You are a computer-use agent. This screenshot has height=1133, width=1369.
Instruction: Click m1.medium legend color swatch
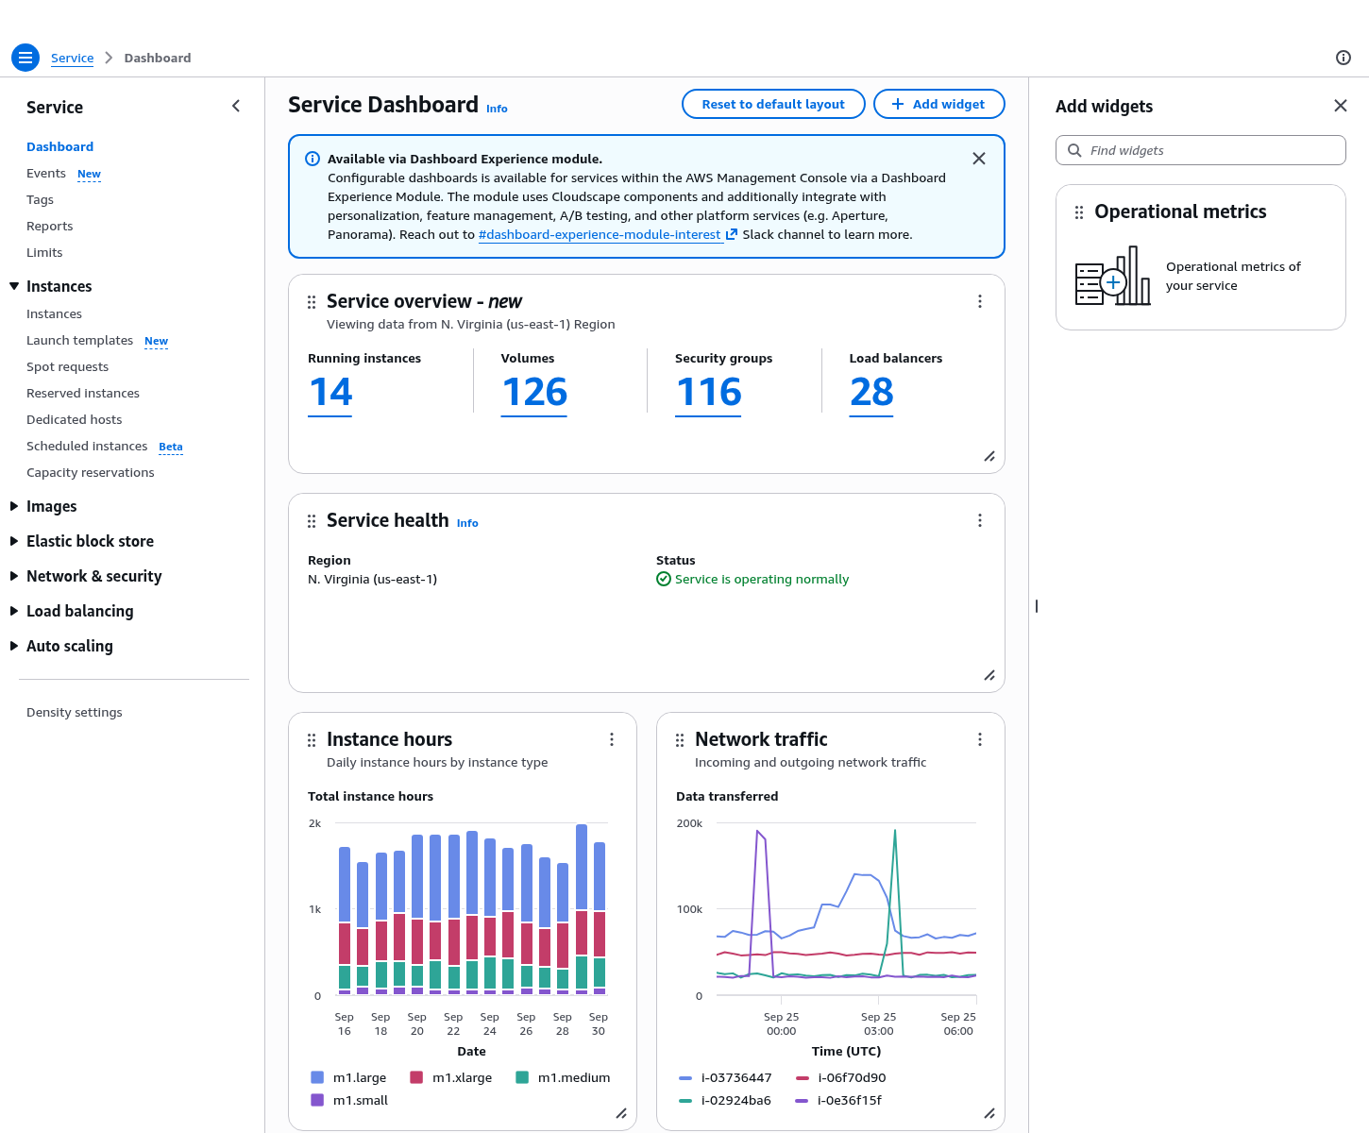(522, 1077)
